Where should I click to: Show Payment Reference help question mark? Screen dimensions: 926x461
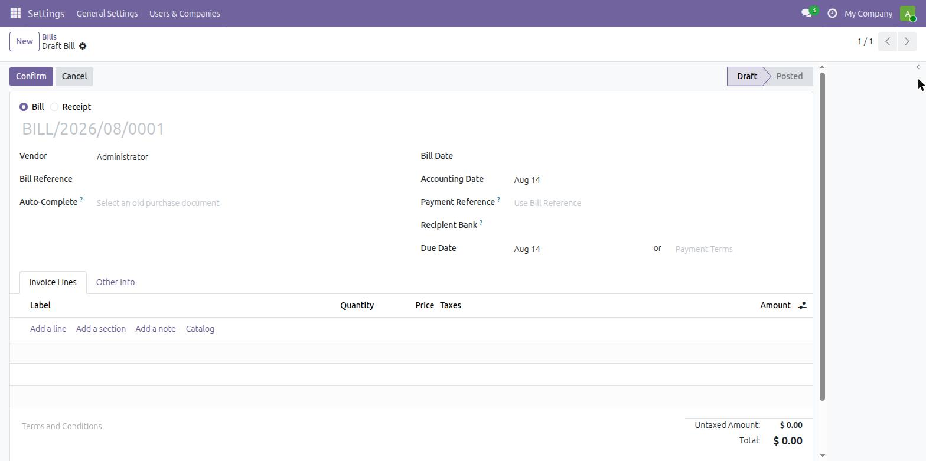498,200
